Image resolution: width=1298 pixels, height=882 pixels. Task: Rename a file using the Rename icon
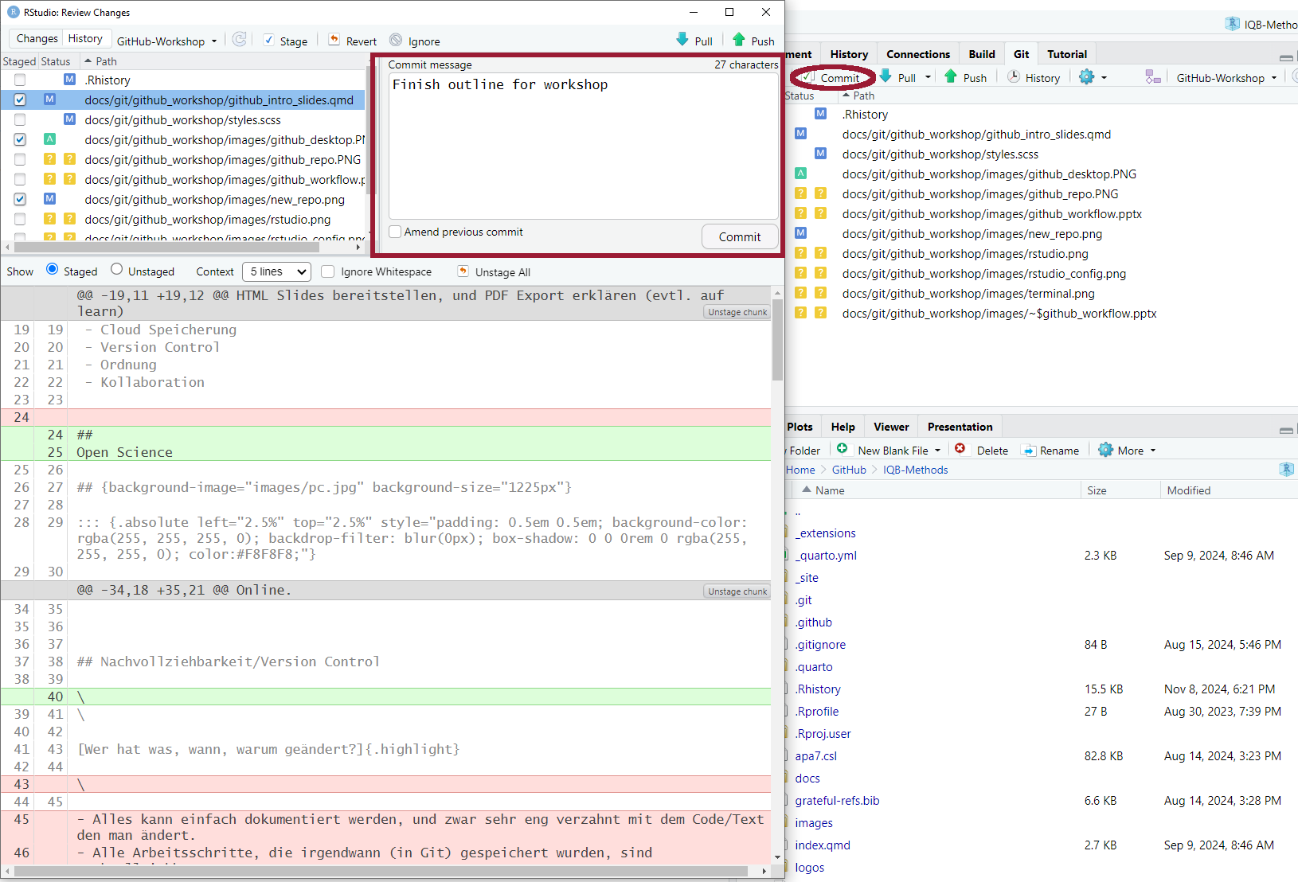coord(1029,450)
